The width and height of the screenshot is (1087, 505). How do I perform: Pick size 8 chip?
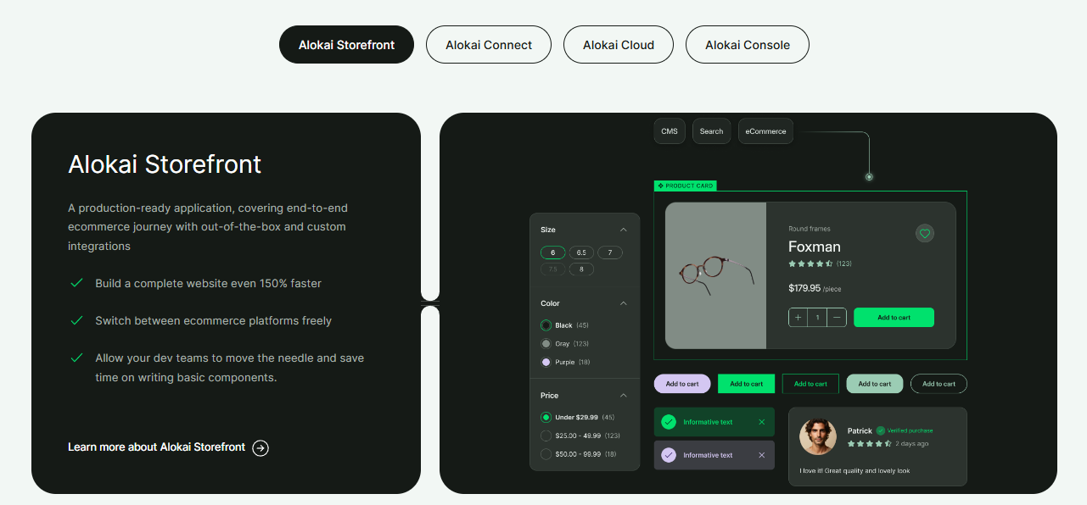click(x=581, y=269)
